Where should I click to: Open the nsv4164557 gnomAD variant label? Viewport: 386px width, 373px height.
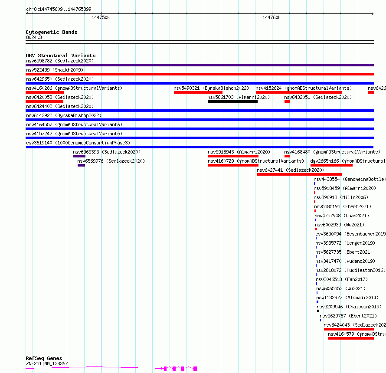74,124
